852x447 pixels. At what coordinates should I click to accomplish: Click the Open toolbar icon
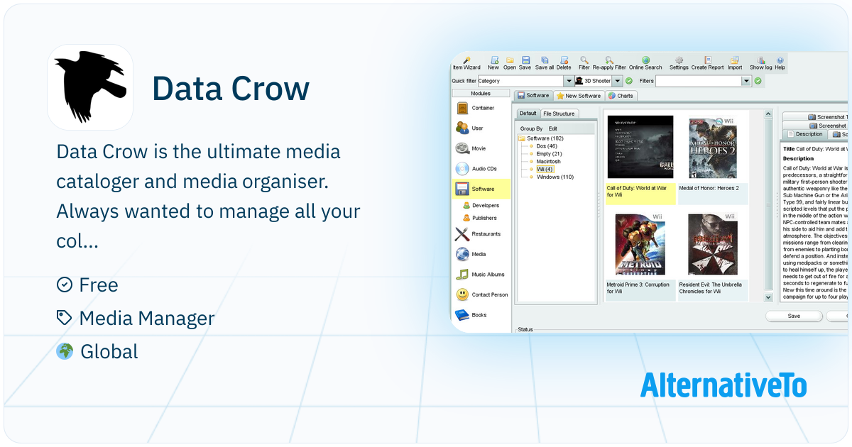pyautogui.click(x=510, y=63)
